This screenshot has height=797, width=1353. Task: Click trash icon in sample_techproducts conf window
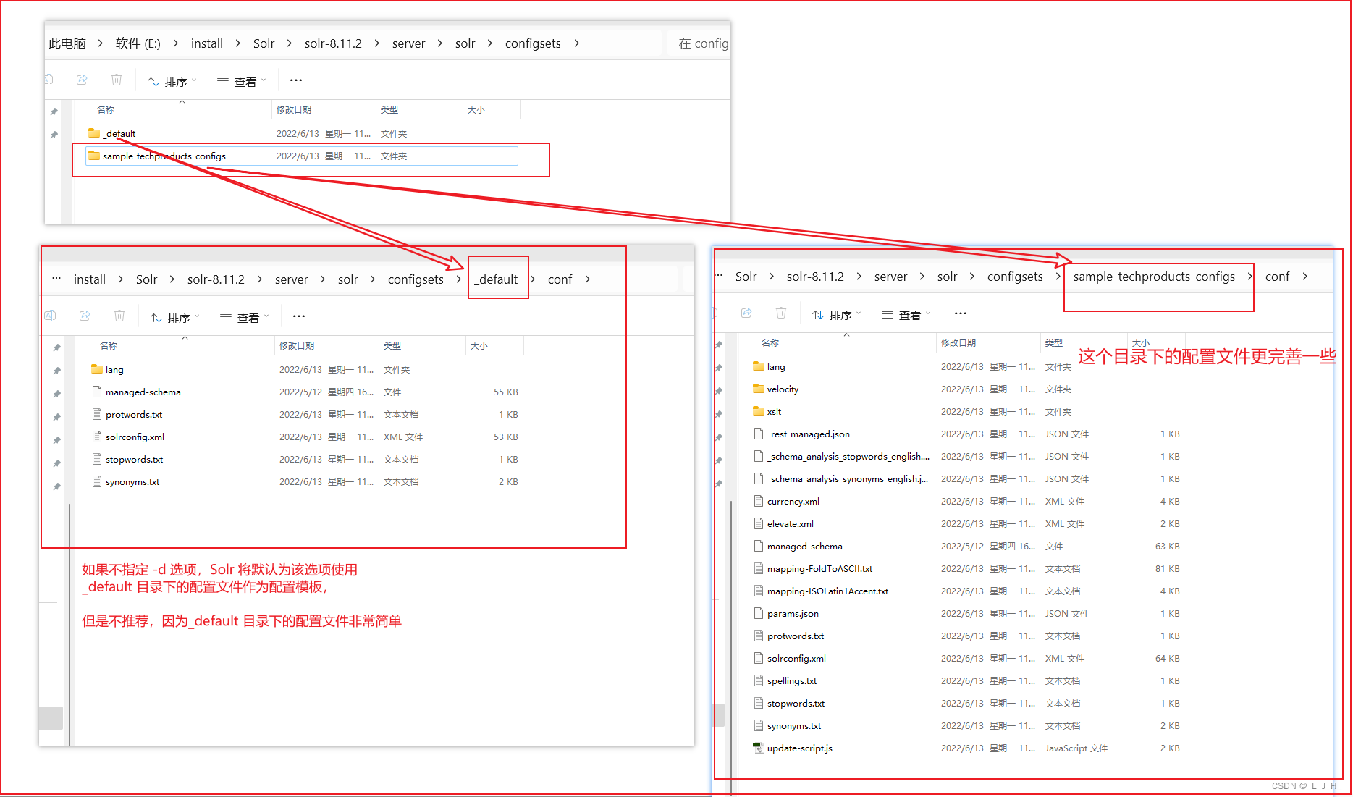pos(781,313)
